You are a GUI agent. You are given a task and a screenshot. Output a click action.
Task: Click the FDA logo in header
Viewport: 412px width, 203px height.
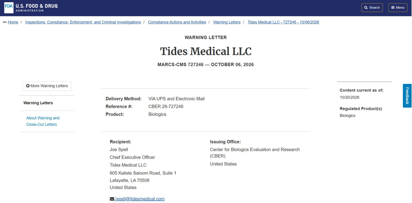9,8
